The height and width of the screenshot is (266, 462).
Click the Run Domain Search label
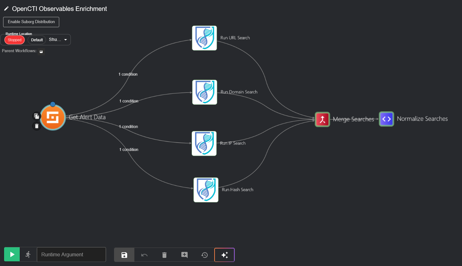pyautogui.click(x=239, y=92)
